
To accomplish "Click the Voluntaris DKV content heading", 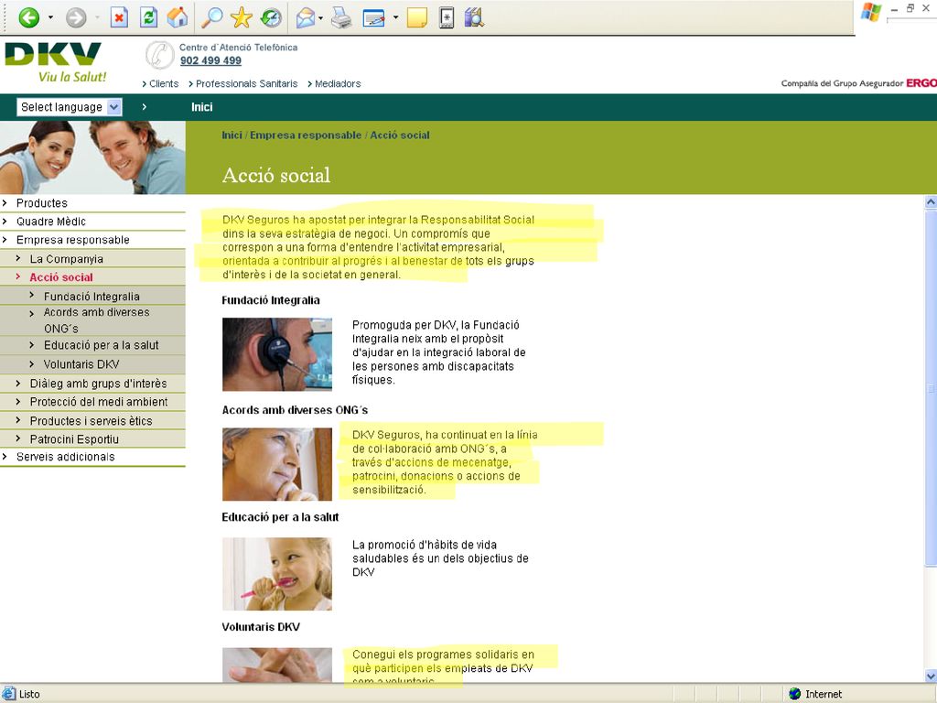I will tap(261, 627).
